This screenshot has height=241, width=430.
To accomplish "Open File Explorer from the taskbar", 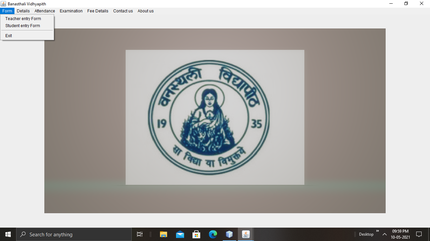I will pyautogui.click(x=164, y=234).
